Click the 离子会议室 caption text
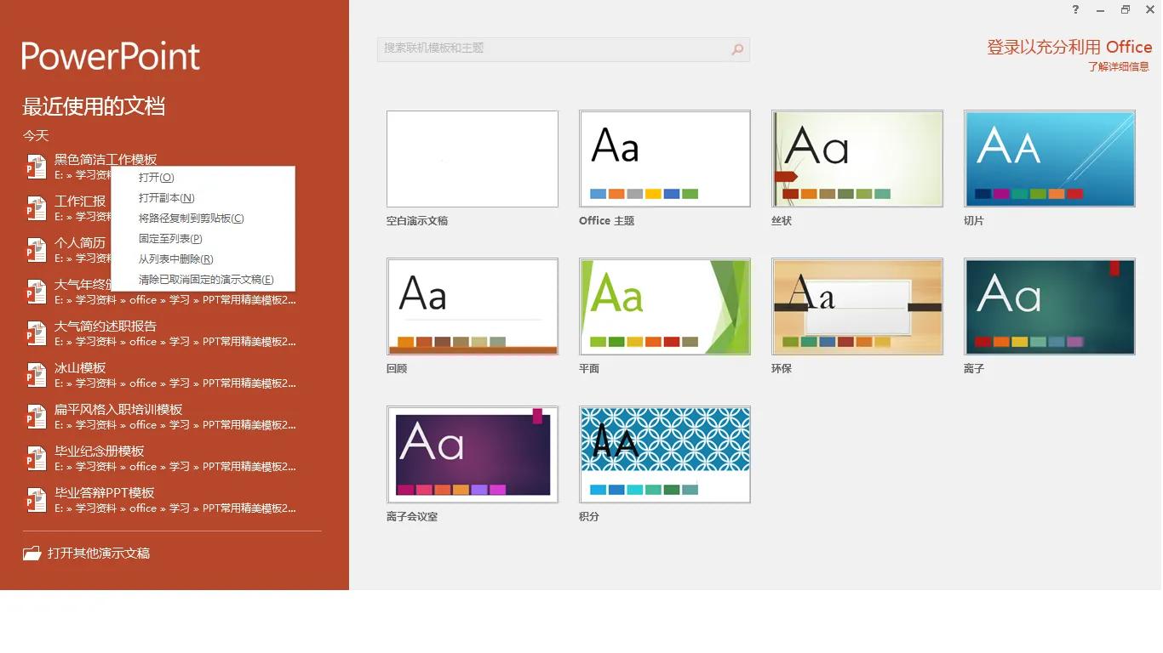 tap(412, 517)
